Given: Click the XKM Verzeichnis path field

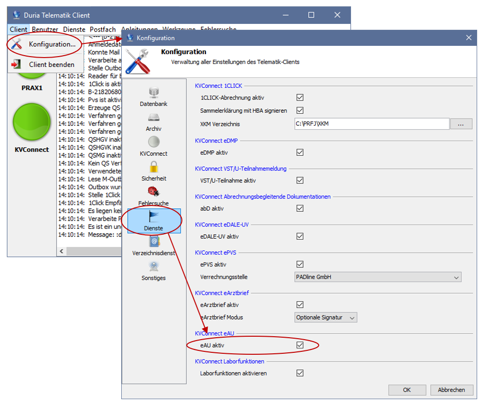Looking at the screenshot, I should [x=372, y=124].
